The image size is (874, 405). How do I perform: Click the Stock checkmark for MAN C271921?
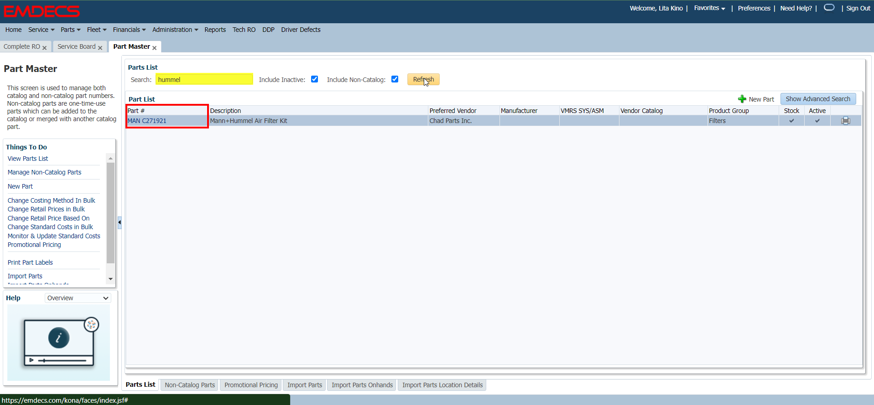click(791, 121)
